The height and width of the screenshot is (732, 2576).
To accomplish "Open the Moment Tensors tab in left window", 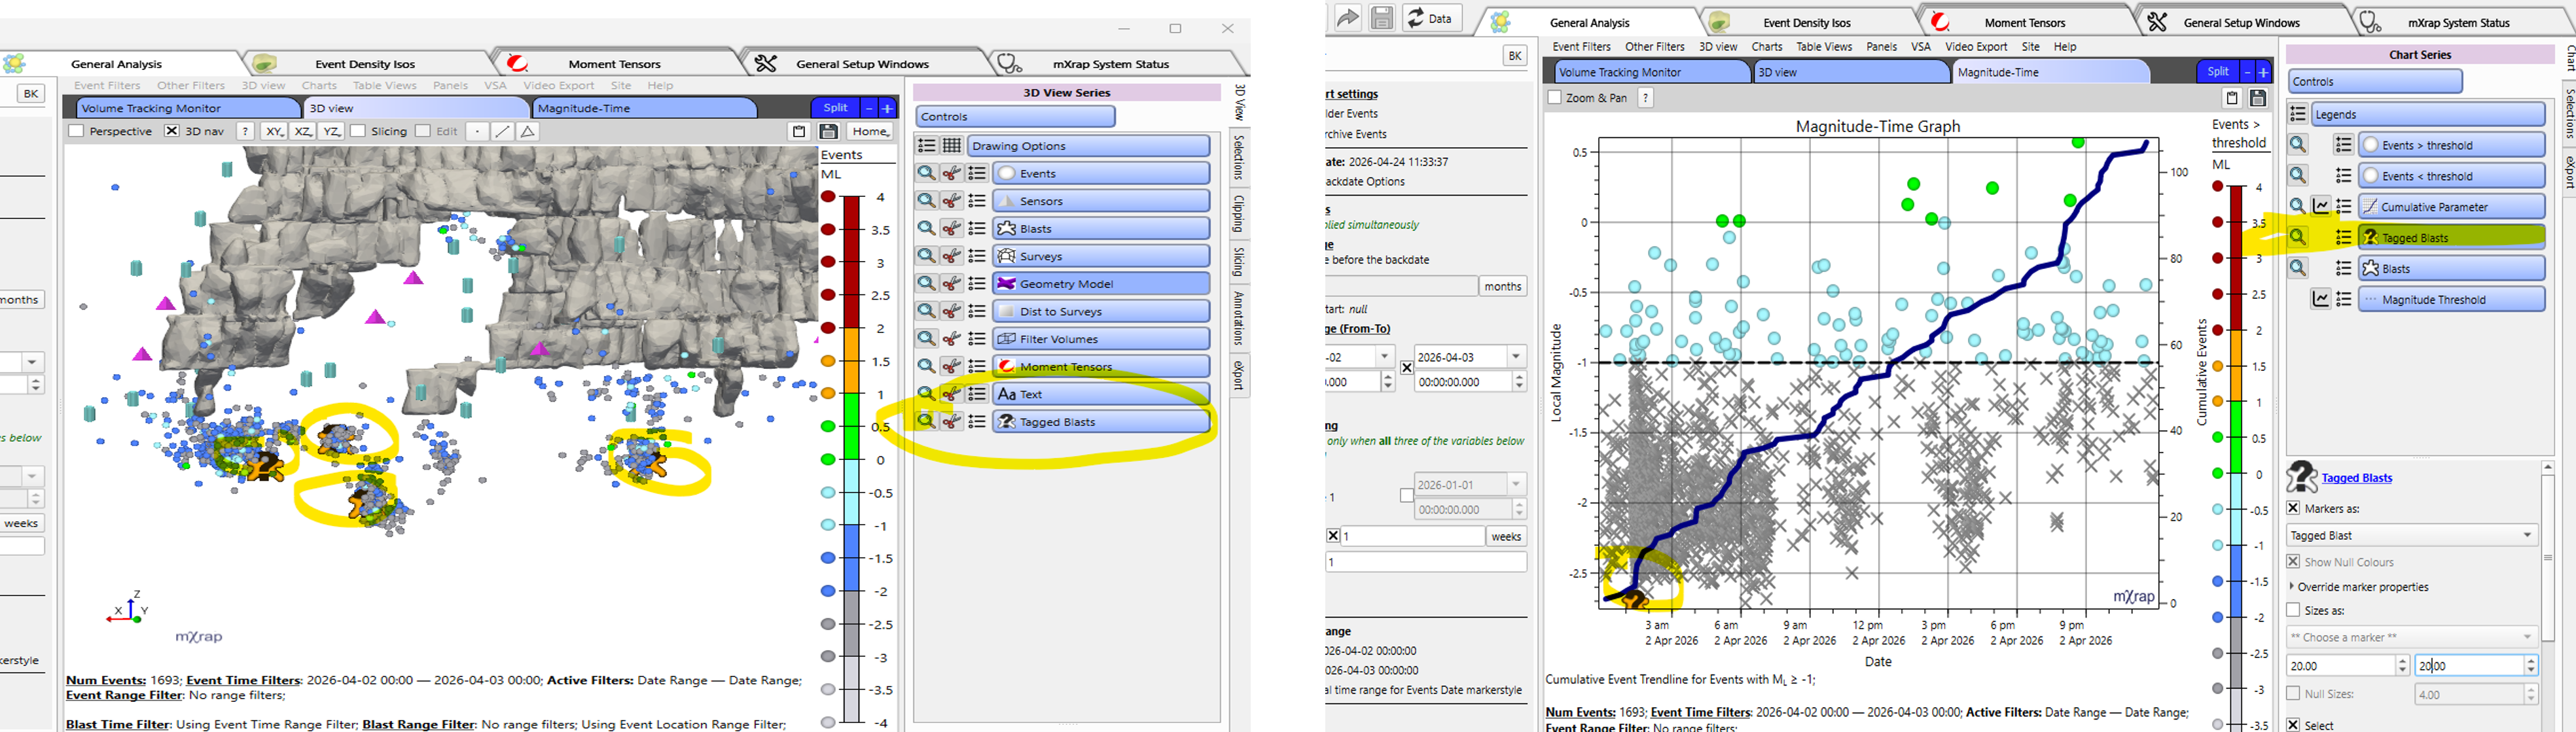I will [614, 64].
